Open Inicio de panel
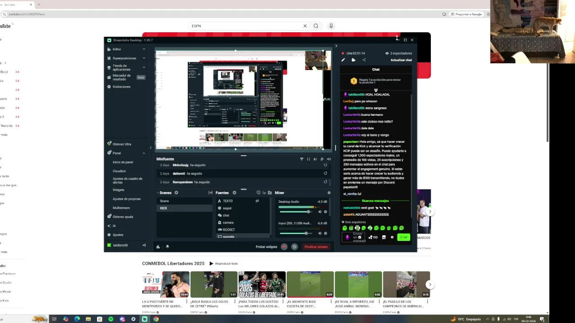Screen dimensions: 575x323 point(123,162)
